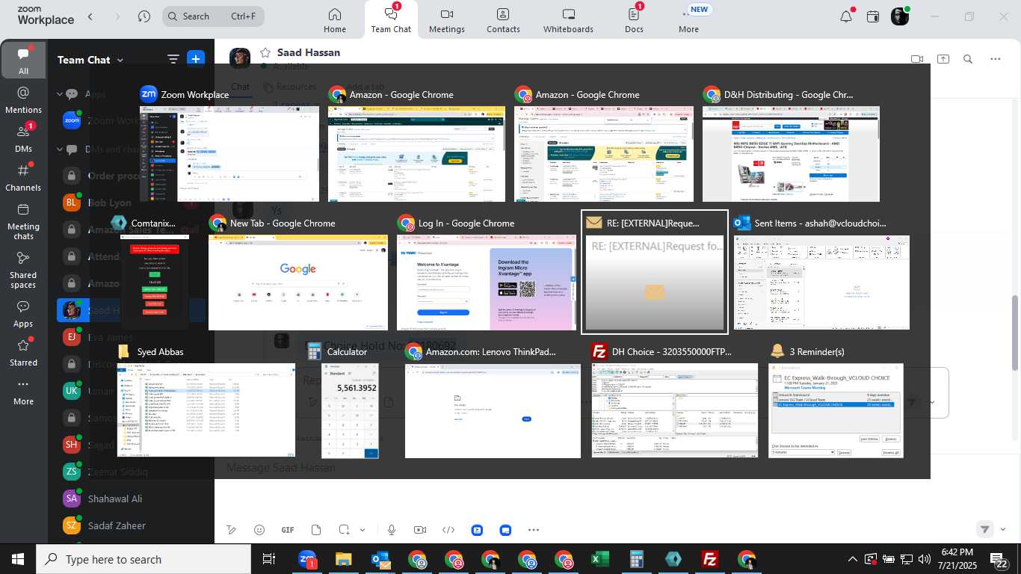Open the All chats sidebar icon
This screenshot has height=574, width=1021.
23,61
